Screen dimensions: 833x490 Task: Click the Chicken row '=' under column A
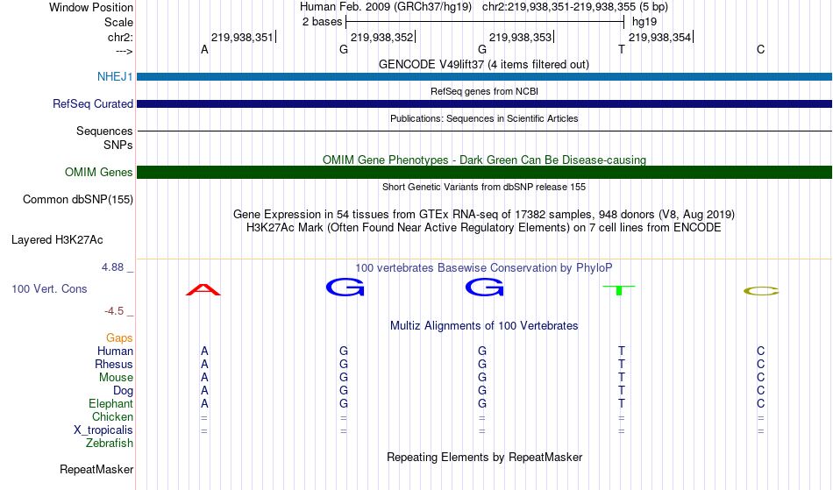(204, 418)
